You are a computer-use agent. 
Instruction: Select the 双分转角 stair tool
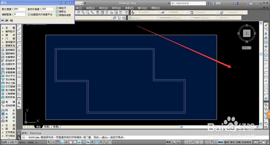click(8, 79)
